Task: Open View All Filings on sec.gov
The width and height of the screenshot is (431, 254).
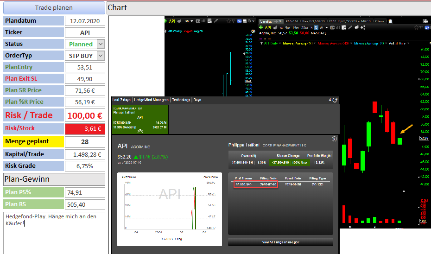Action: point(280,242)
